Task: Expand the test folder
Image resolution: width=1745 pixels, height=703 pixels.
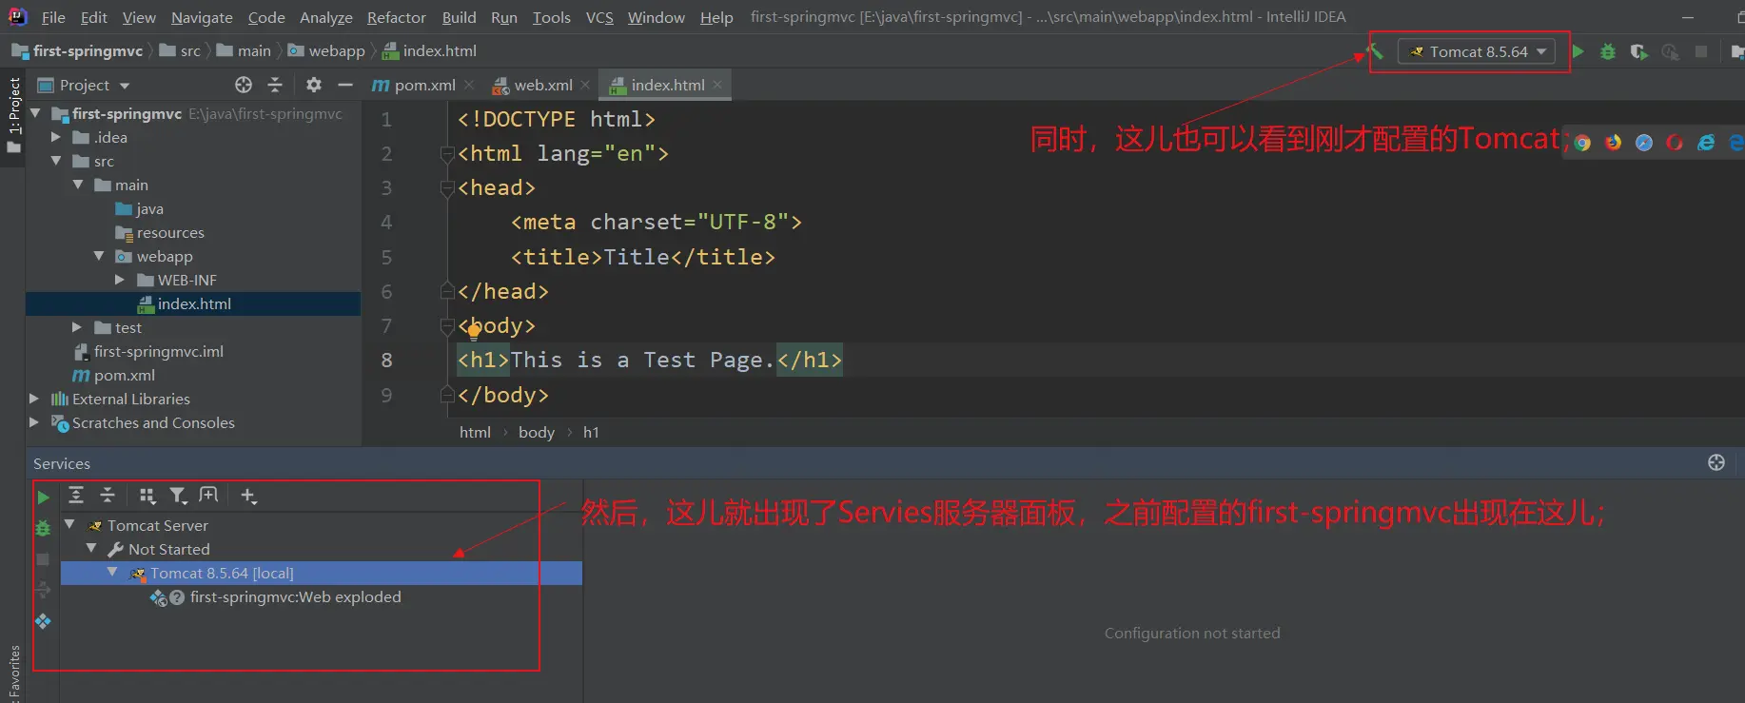Action: coord(78,327)
